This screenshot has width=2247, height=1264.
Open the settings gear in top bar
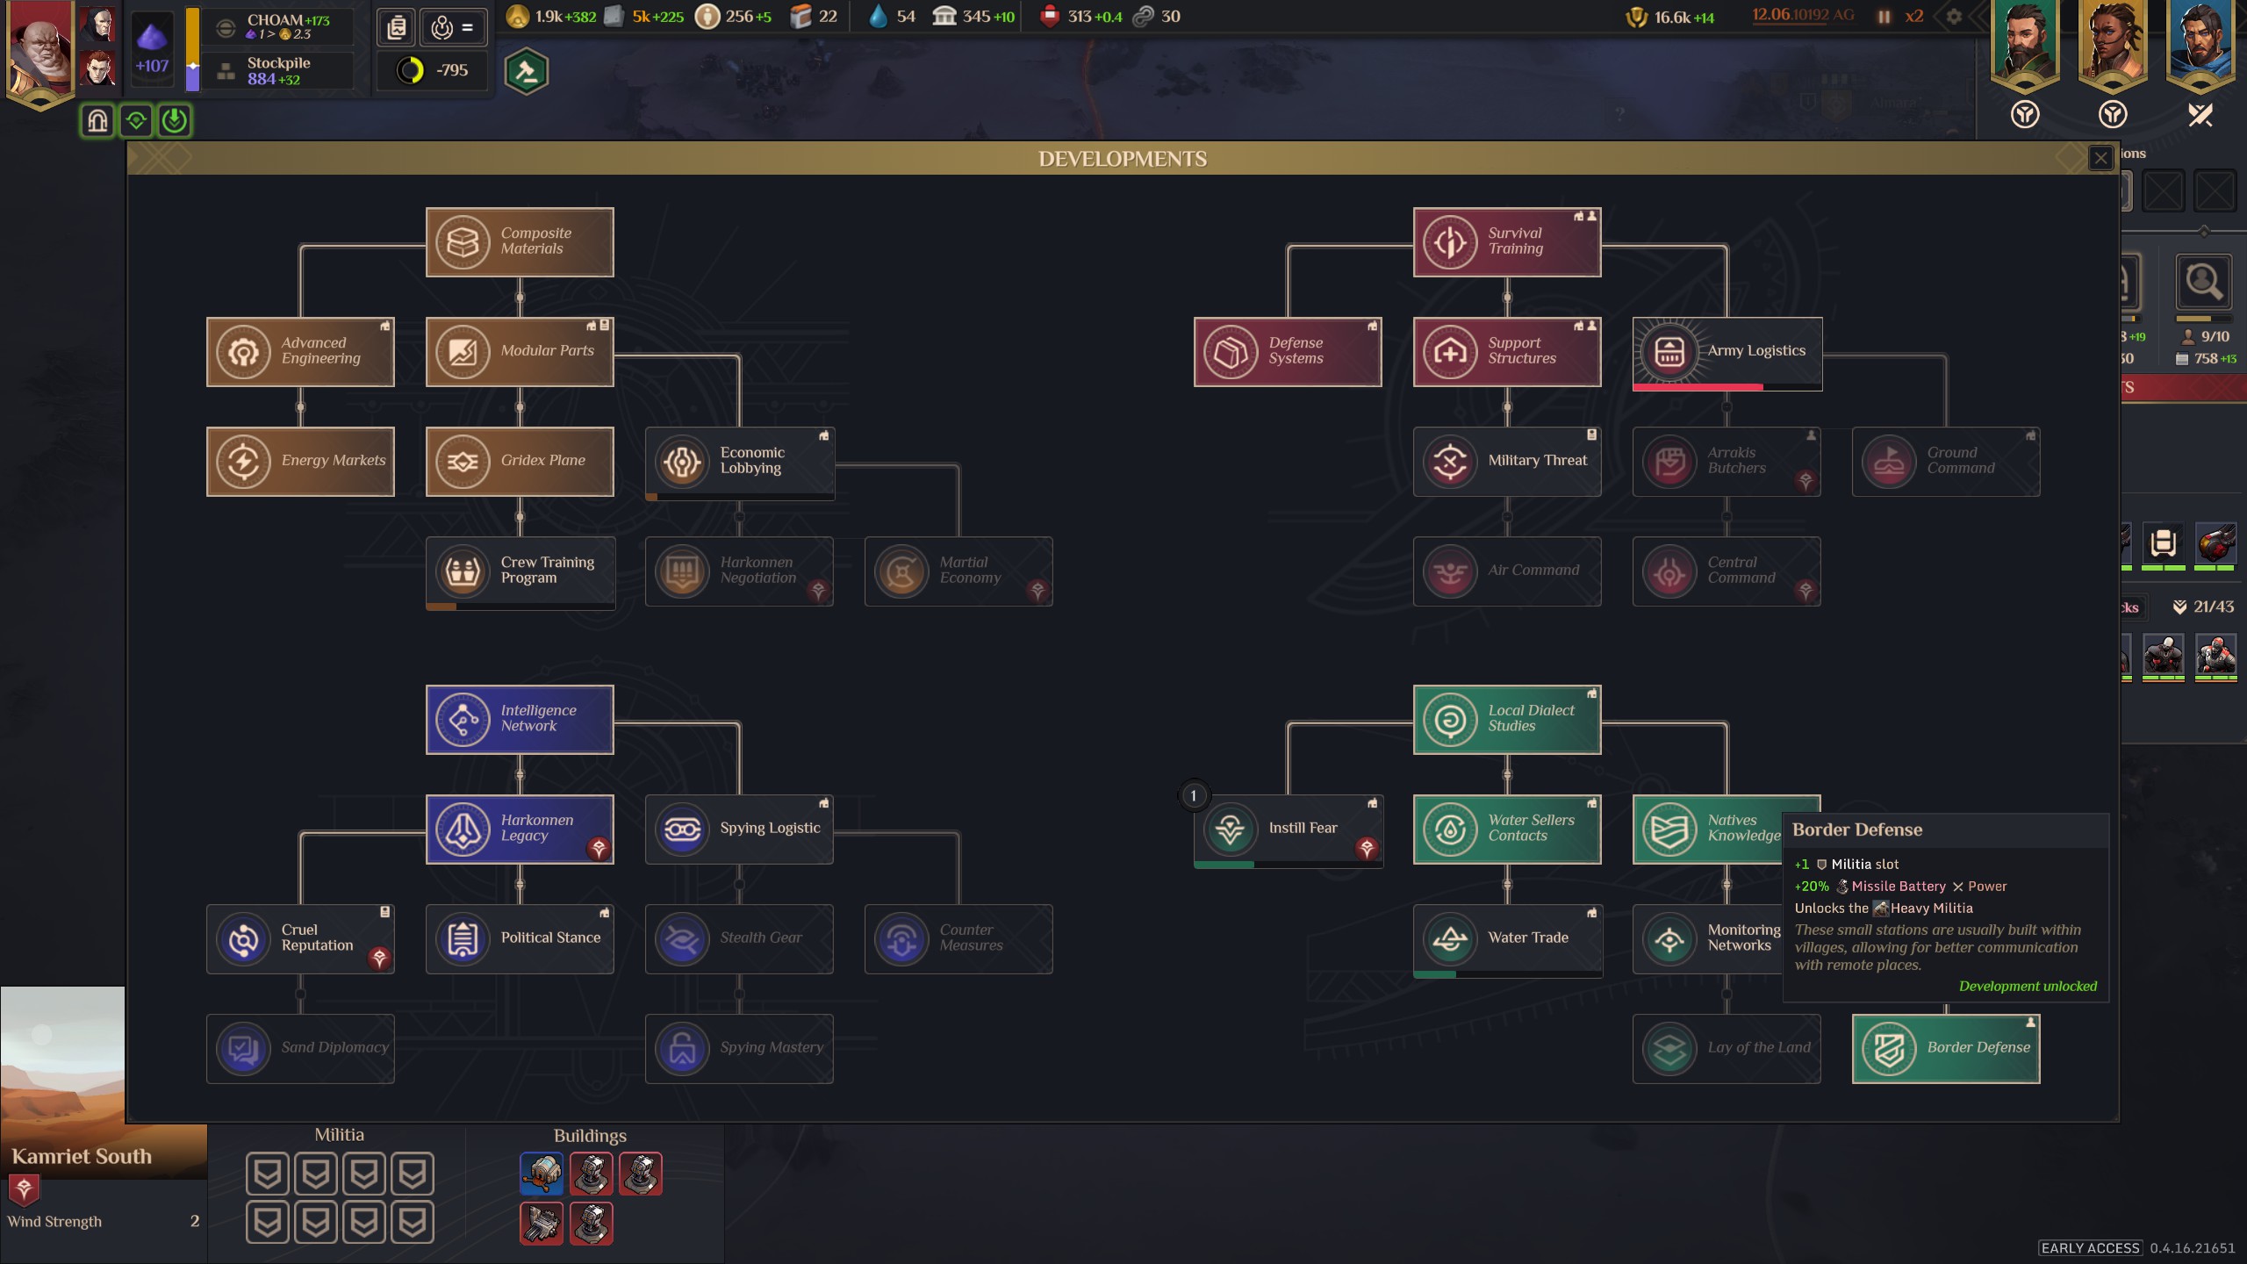tap(1954, 17)
